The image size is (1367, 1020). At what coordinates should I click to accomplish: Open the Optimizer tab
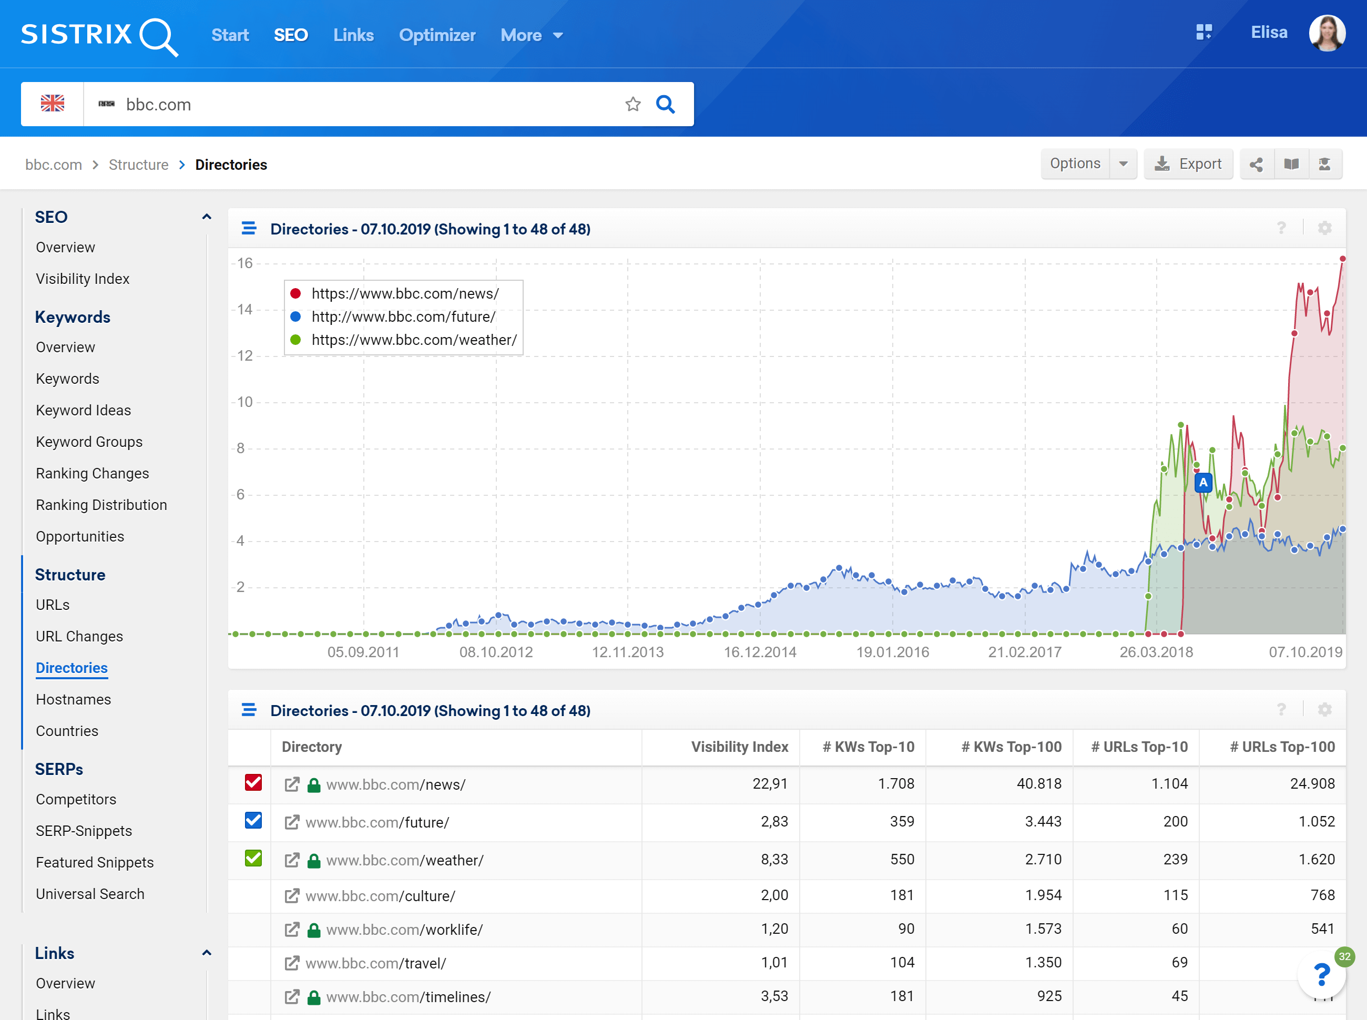pos(437,35)
